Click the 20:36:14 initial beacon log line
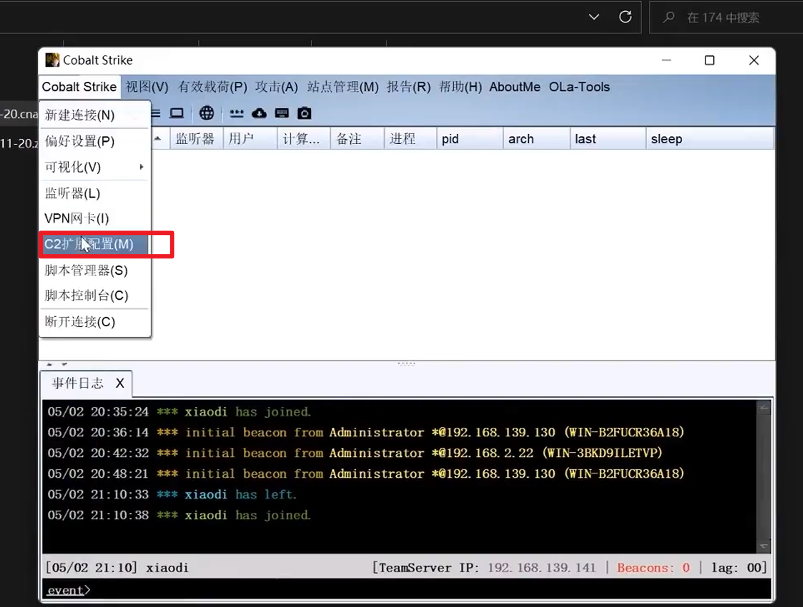The image size is (803, 607). click(365, 432)
